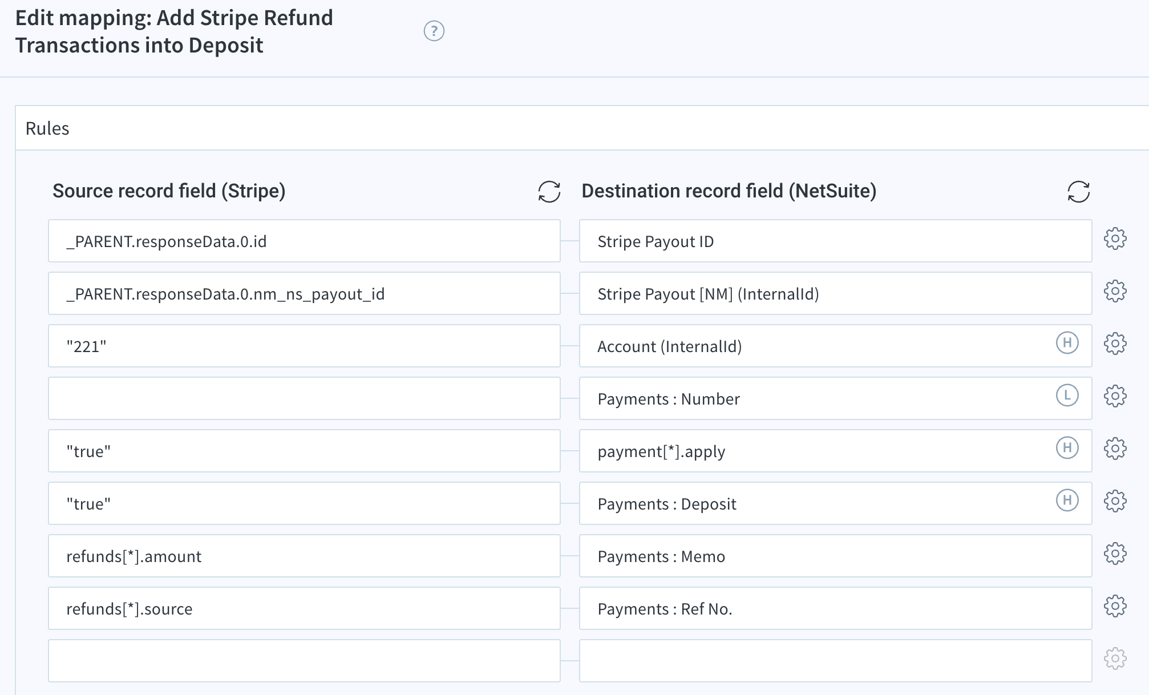Click the Source record field (Stripe) heading

[169, 191]
